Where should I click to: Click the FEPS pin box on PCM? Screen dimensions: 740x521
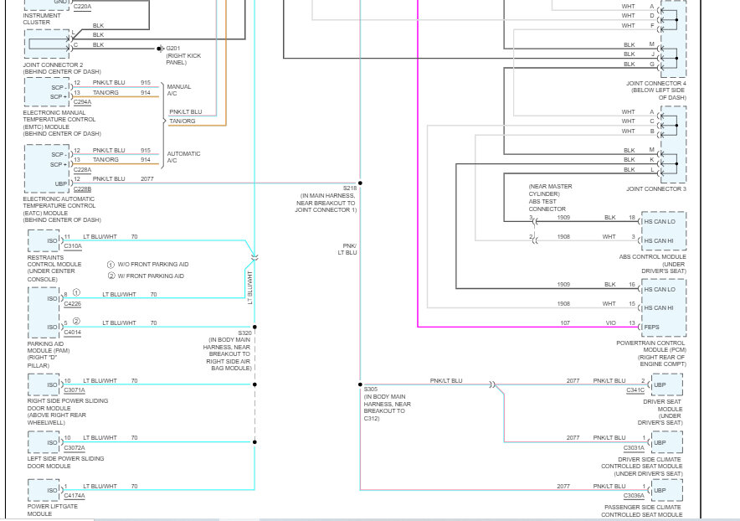(664, 327)
